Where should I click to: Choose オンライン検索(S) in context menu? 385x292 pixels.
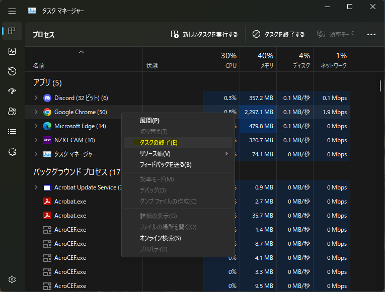pos(178,238)
